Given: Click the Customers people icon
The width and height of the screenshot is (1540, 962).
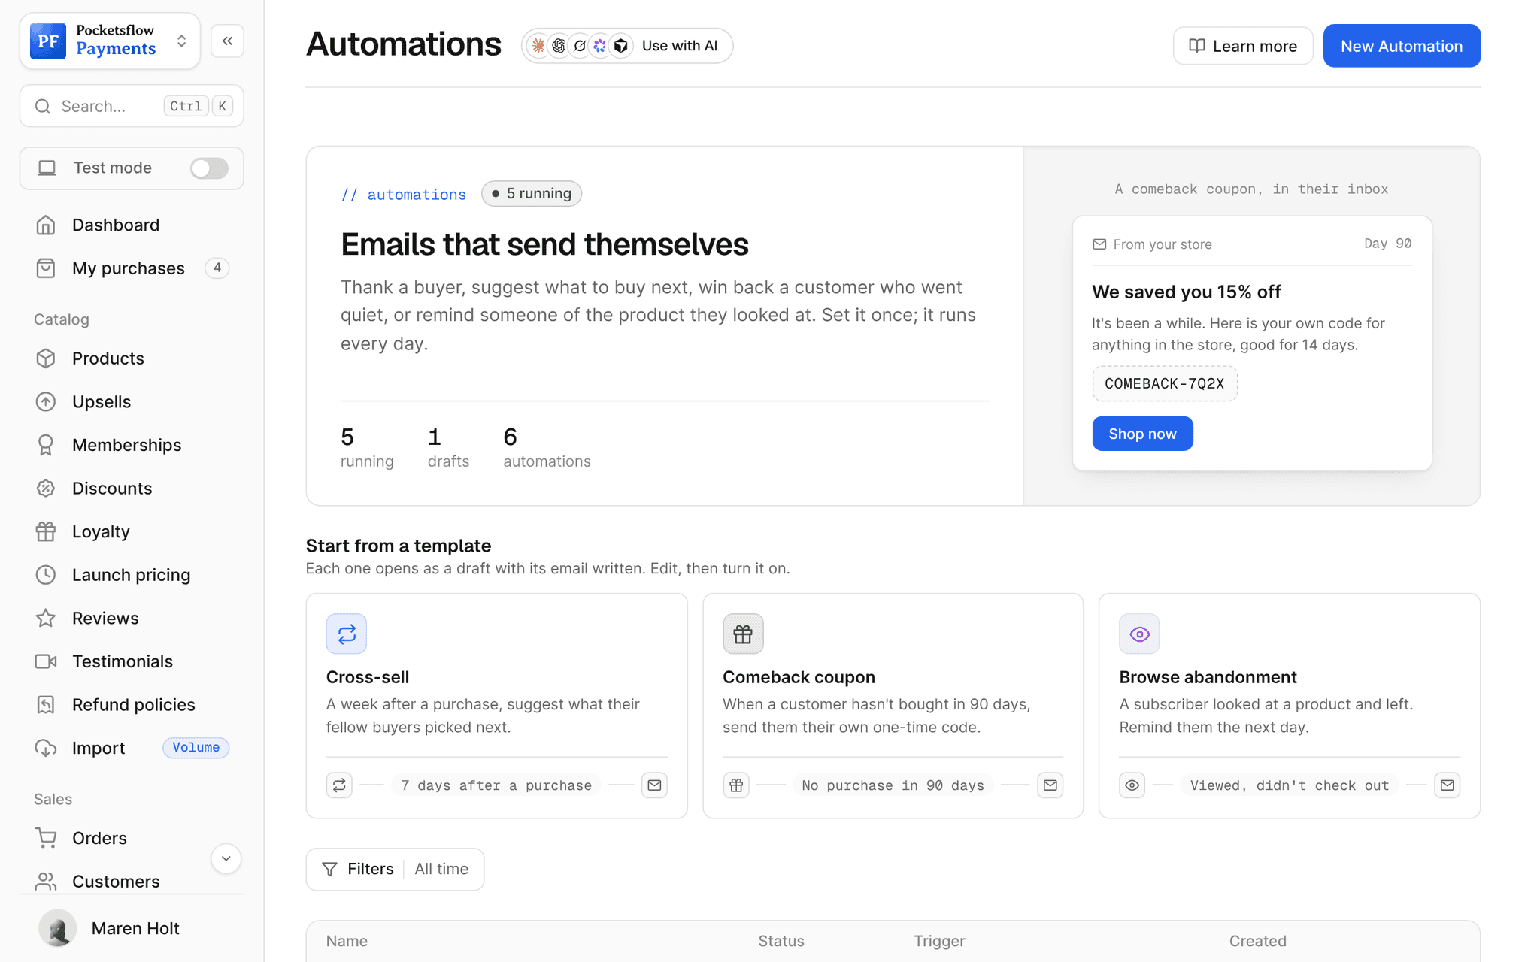Looking at the screenshot, I should pyautogui.click(x=46, y=881).
